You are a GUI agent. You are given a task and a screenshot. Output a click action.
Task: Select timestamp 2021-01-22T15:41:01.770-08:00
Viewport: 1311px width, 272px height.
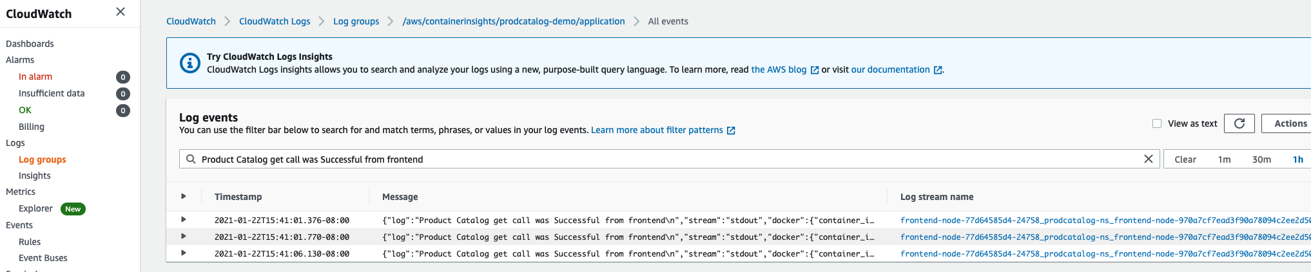click(x=282, y=237)
